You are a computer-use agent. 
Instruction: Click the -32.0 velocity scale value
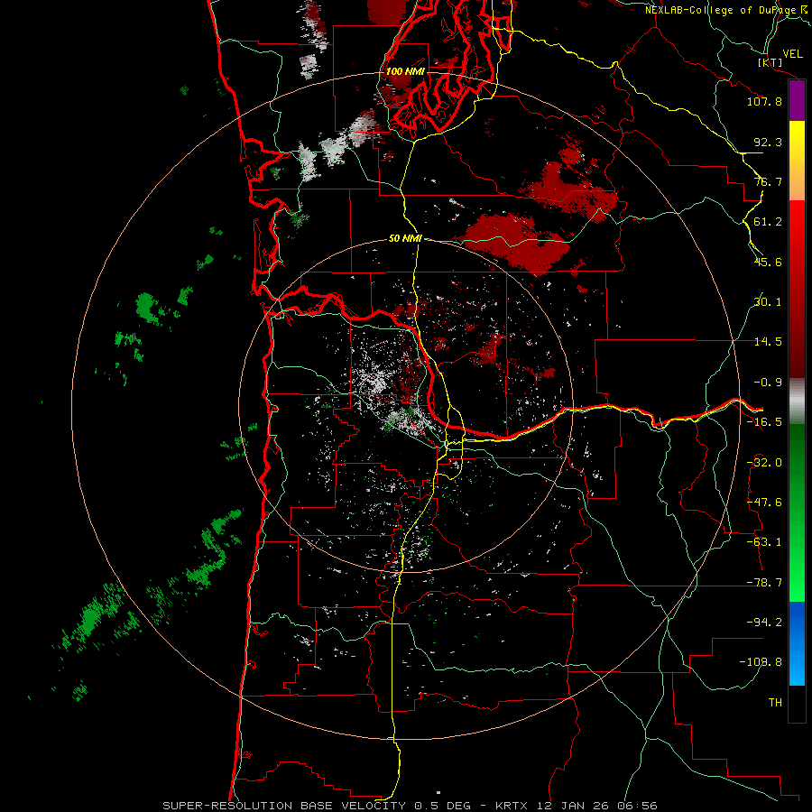[x=764, y=463]
